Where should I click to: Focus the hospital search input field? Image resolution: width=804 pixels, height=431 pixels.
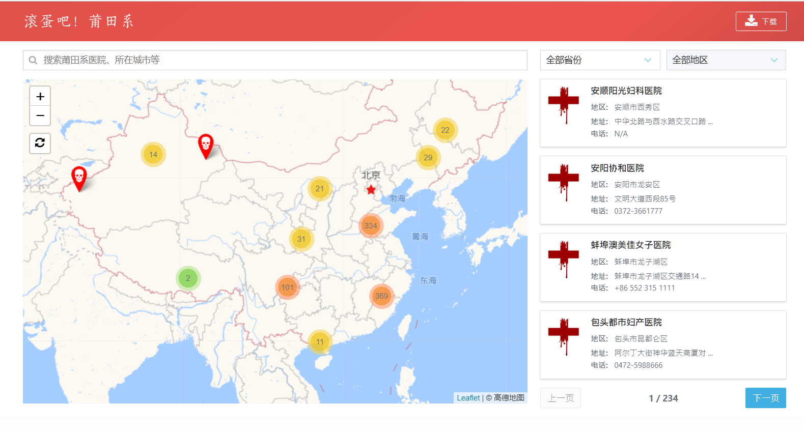coord(275,60)
